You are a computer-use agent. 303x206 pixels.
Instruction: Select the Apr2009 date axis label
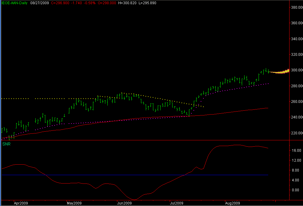pyautogui.click(x=21, y=203)
